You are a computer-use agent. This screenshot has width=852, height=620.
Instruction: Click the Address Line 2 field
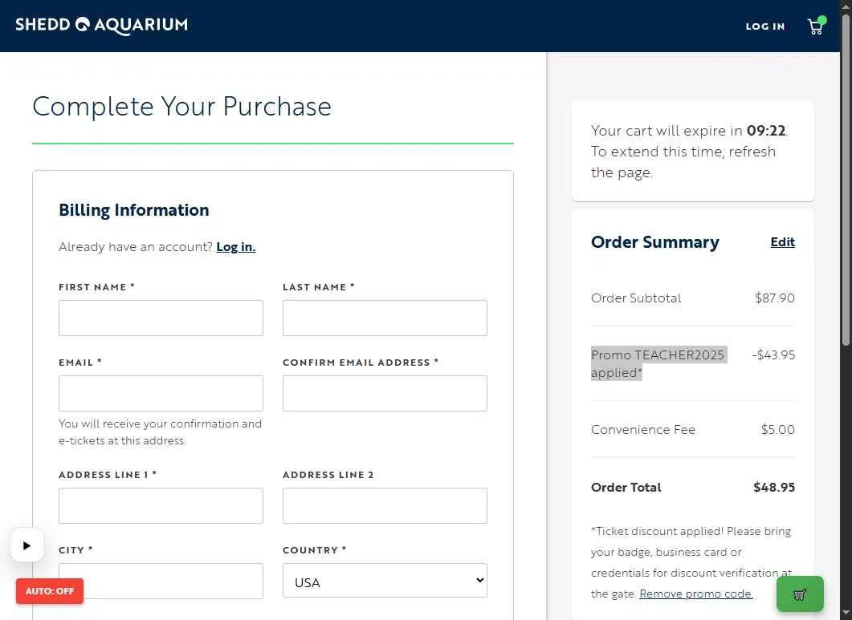pyautogui.click(x=385, y=506)
